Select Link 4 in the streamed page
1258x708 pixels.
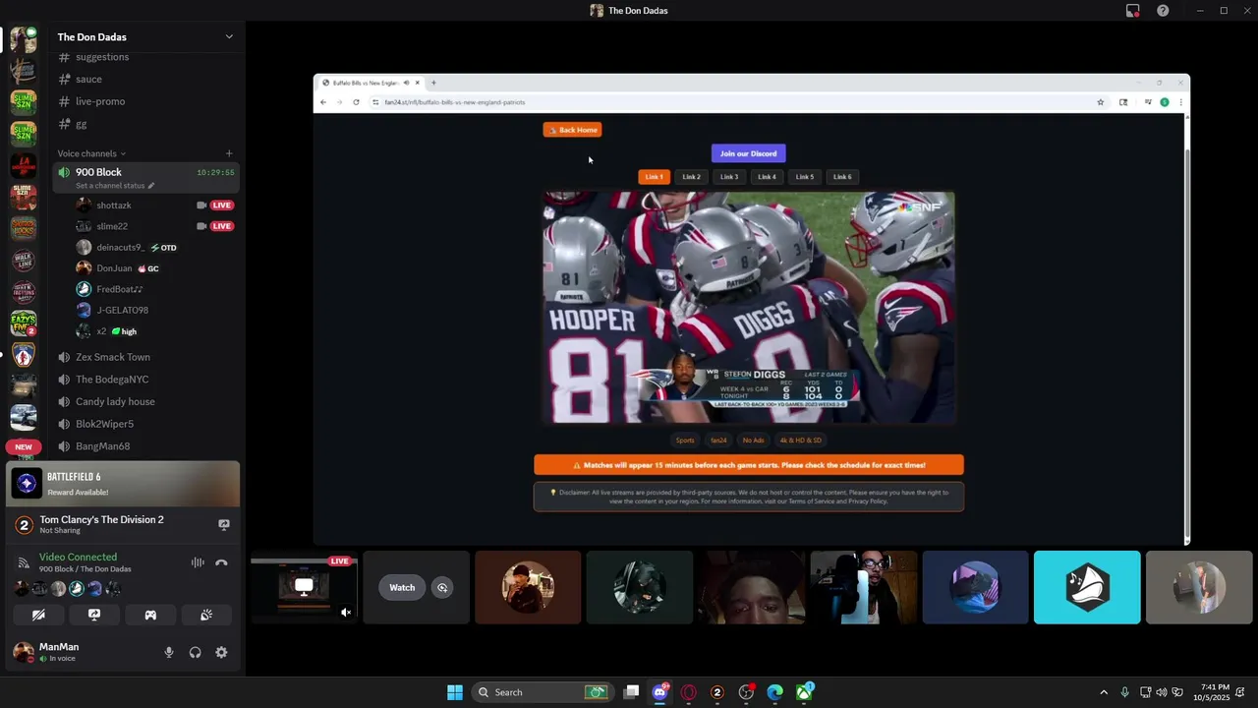point(767,177)
